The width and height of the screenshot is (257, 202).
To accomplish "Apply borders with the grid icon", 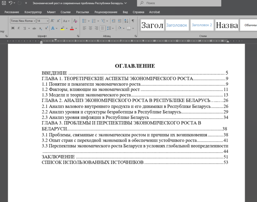I will coord(129,28).
